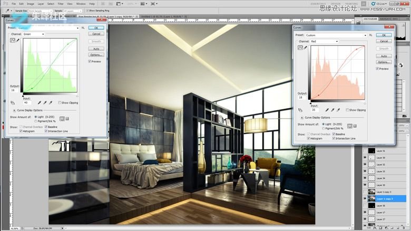This screenshot has height=231, width=411.
Task: Select curve point edit tool in Green Curves dialog
Action: coord(13,41)
